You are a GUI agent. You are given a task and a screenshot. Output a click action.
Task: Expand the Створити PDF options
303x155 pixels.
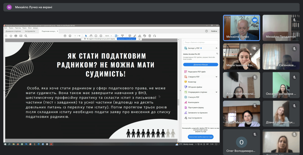[217, 77]
